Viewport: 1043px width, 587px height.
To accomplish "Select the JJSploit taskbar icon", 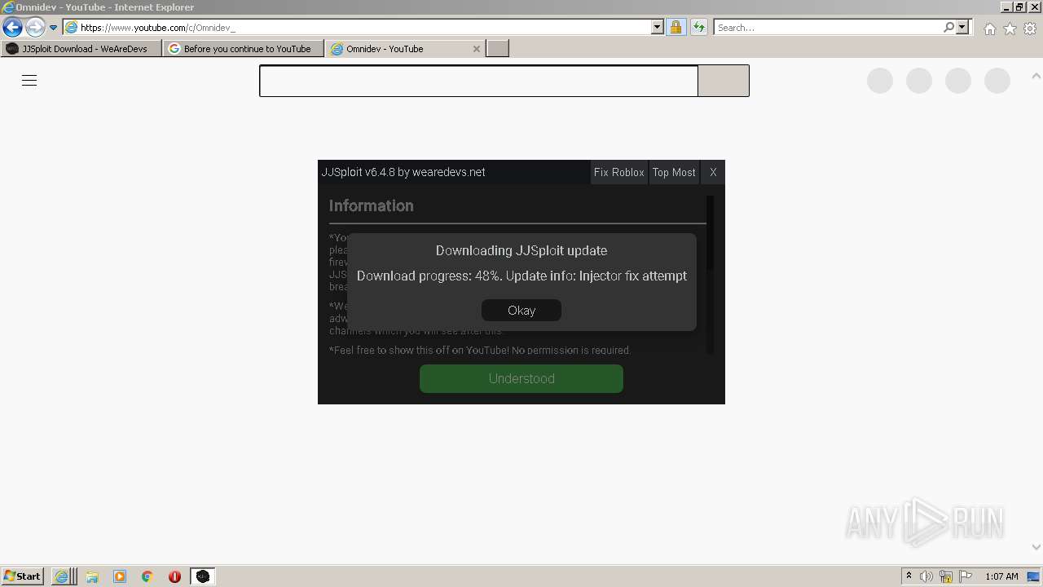I will [203, 576].
